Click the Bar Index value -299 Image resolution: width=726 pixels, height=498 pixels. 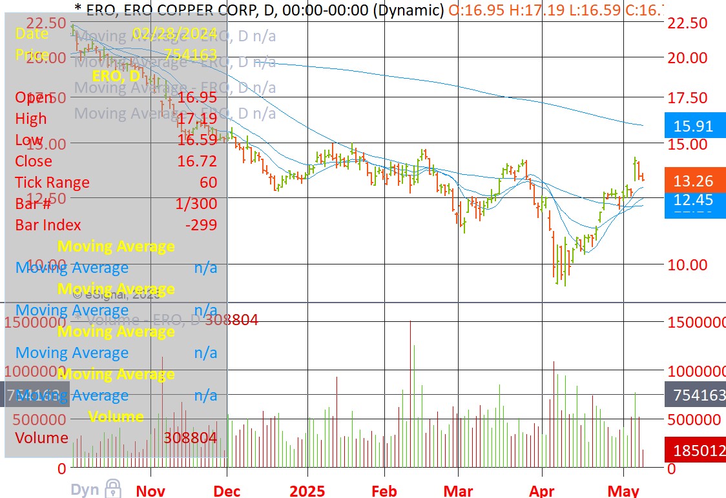[x=202, y=224]
